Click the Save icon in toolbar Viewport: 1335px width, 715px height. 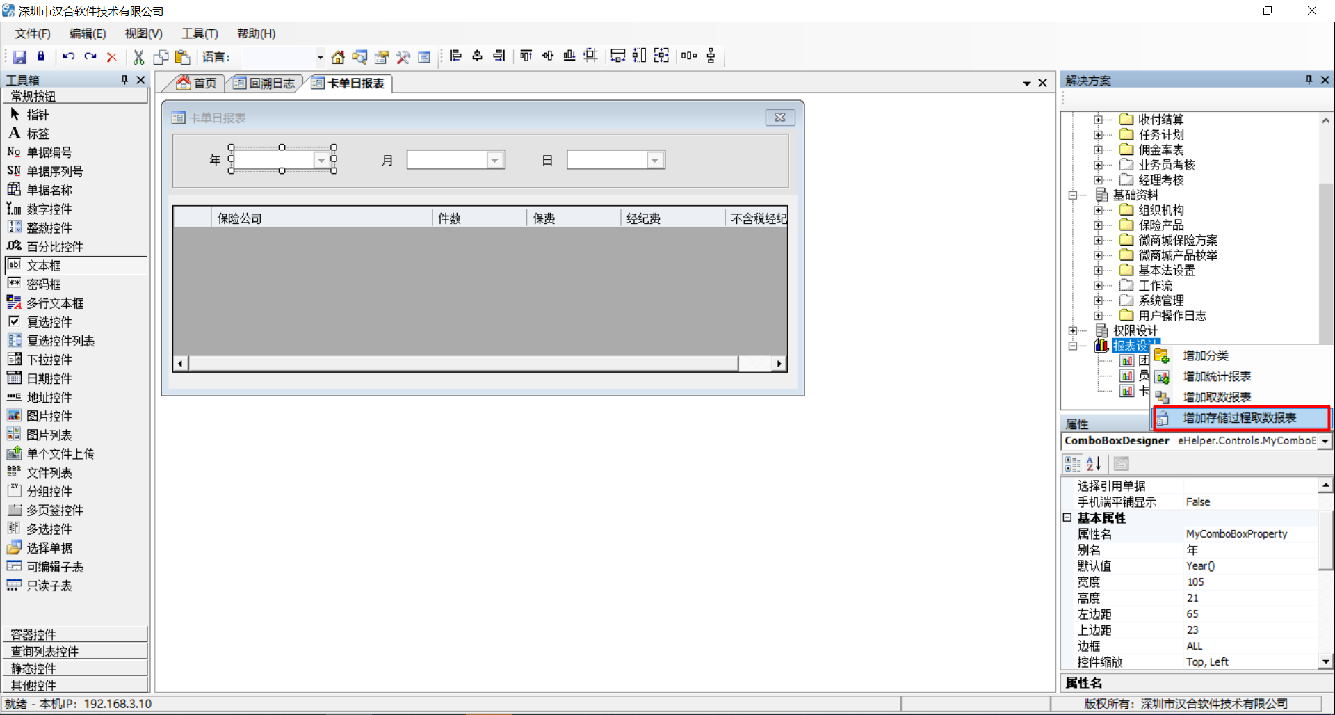click(x=19, y=57)
